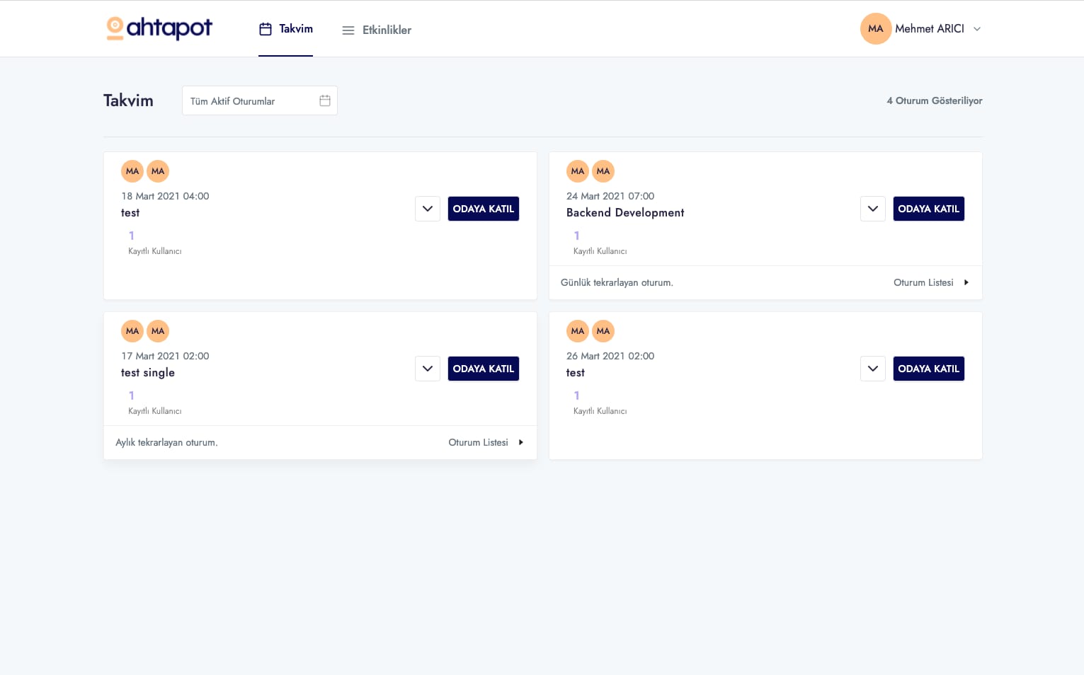Image resolution: width=1084 pixels, height=675 pixels.
Task: Expand options for the 18 Mart test session
Action: (428, 209)
